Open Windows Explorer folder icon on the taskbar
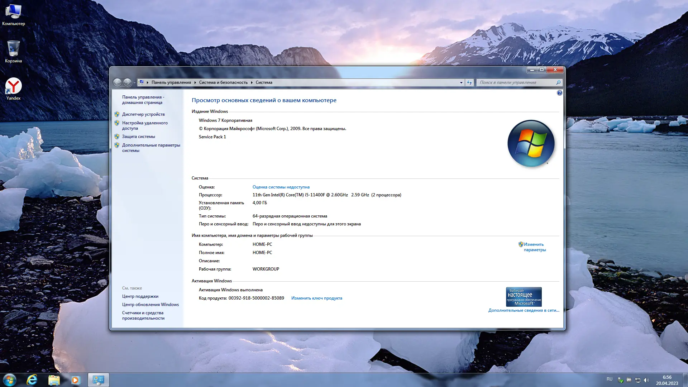The width and height of the screenshot is (688, 387). tap(54, 380)
